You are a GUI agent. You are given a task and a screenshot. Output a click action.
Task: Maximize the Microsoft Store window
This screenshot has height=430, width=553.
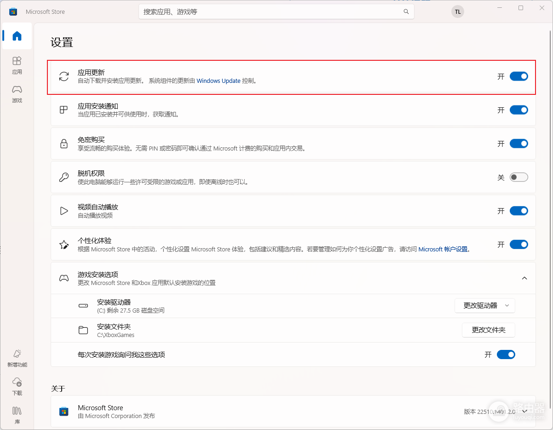(x=521, y=8)
